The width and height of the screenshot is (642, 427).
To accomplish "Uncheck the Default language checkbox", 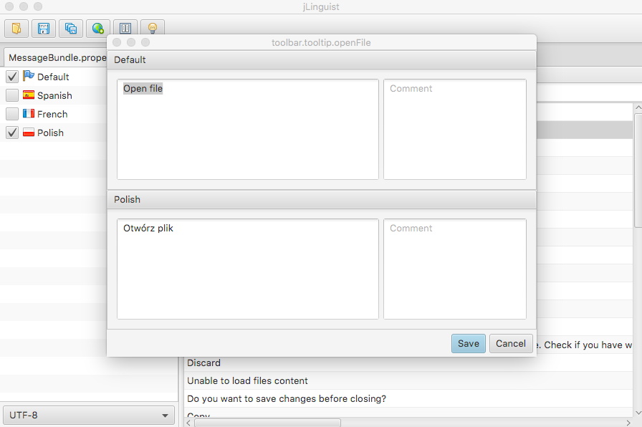I will 12,77.
